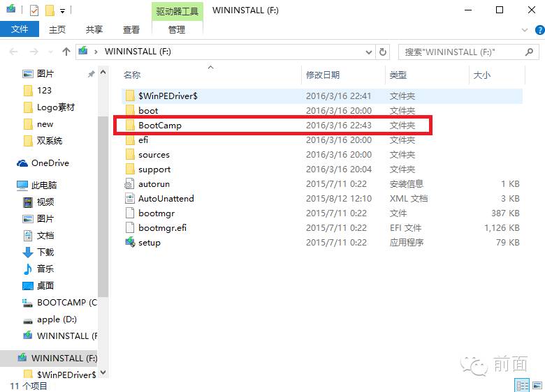Click the AutoUnattend XML file icon
The width and height of the screenshot is (545, 392).
click(x=130, y=198)
